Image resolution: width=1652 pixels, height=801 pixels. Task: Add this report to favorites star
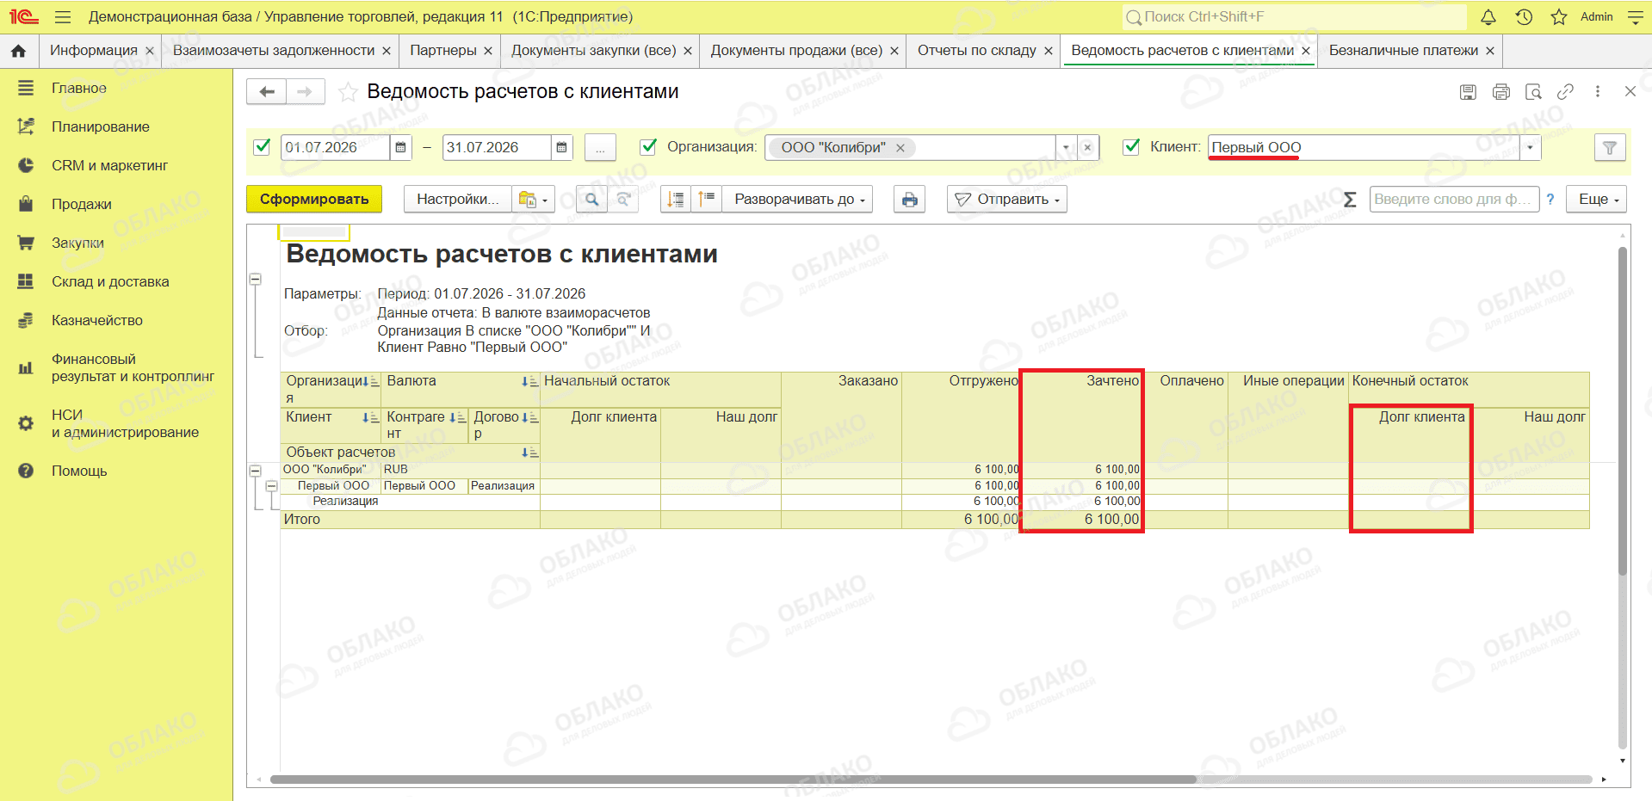tap(348, 92)
